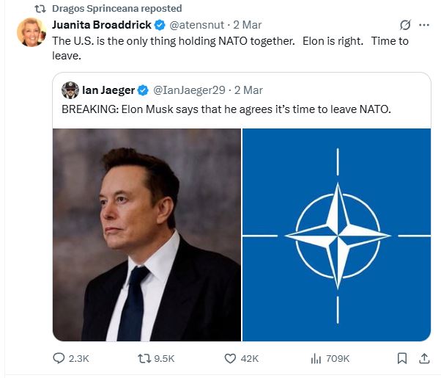
Task: Open the Juanita Broaddrick name link
Action: pyautogui.click(x=101, y=25)
